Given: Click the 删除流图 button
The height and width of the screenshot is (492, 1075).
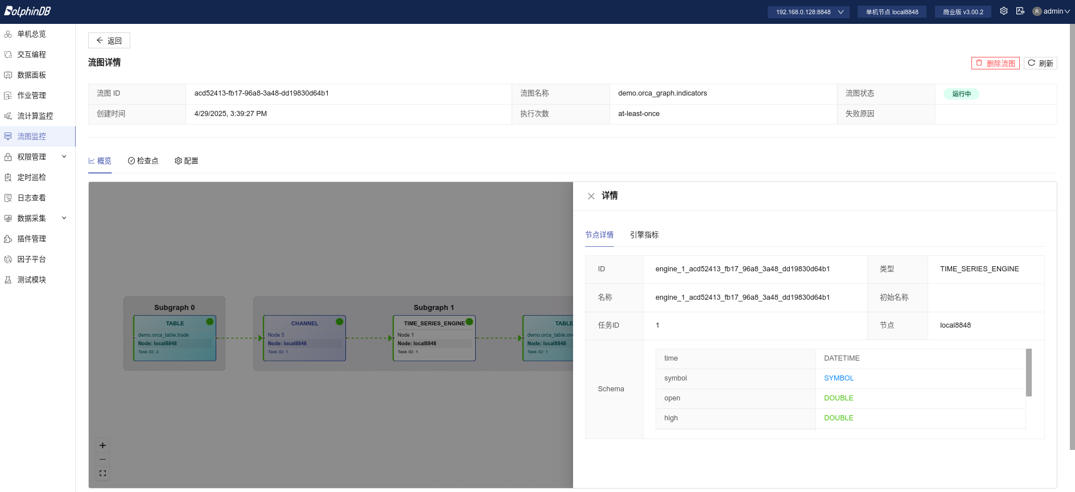Looking at the screenshot, I should pyautogui.click(x=995, y=63).
